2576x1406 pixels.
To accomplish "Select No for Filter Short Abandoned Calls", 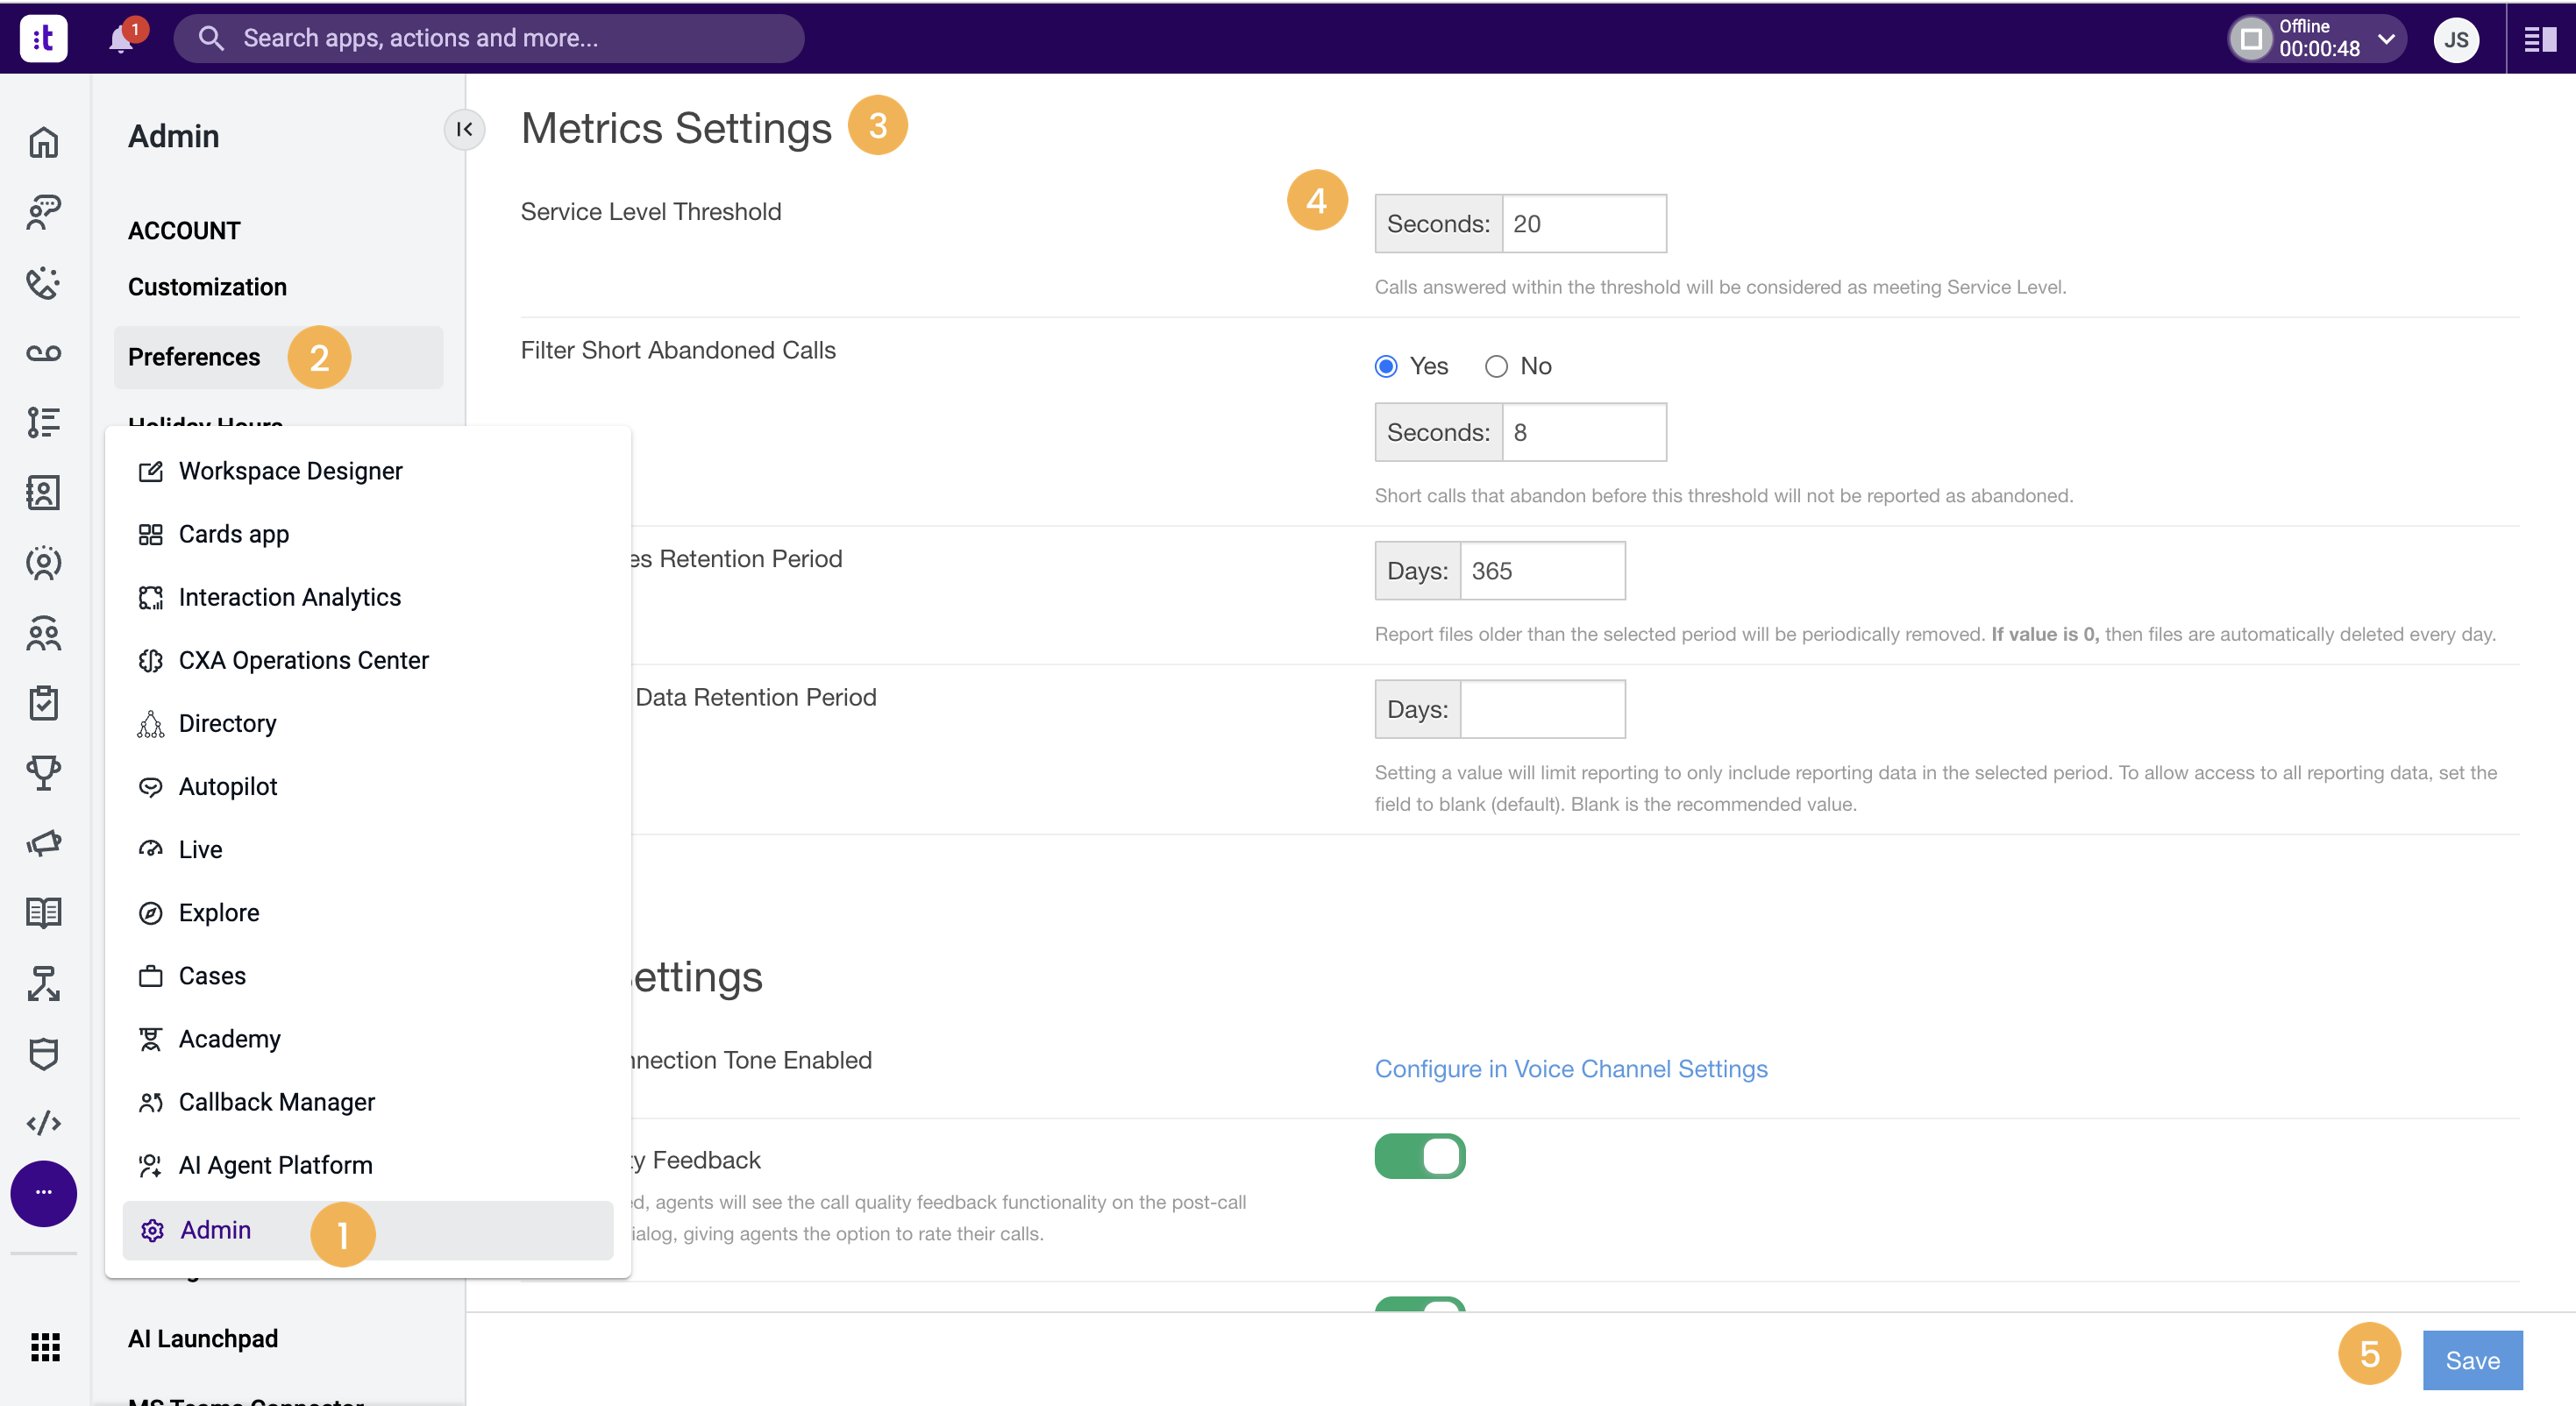I will click(x=1496, y=366).
